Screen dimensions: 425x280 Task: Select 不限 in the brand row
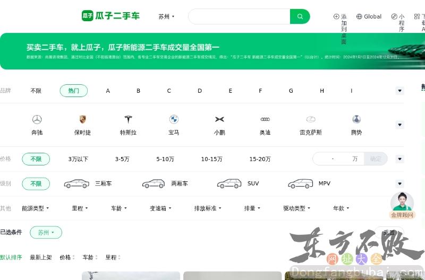tap(36, 91)
